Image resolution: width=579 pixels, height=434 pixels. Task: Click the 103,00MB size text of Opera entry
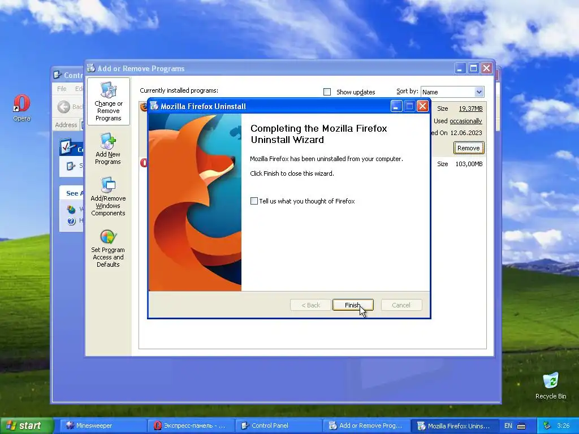[x=469, y=164]
